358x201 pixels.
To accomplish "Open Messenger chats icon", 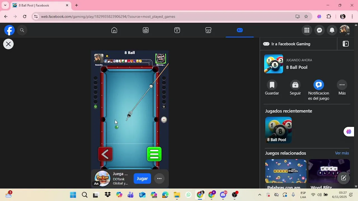I will click(319, 30).
